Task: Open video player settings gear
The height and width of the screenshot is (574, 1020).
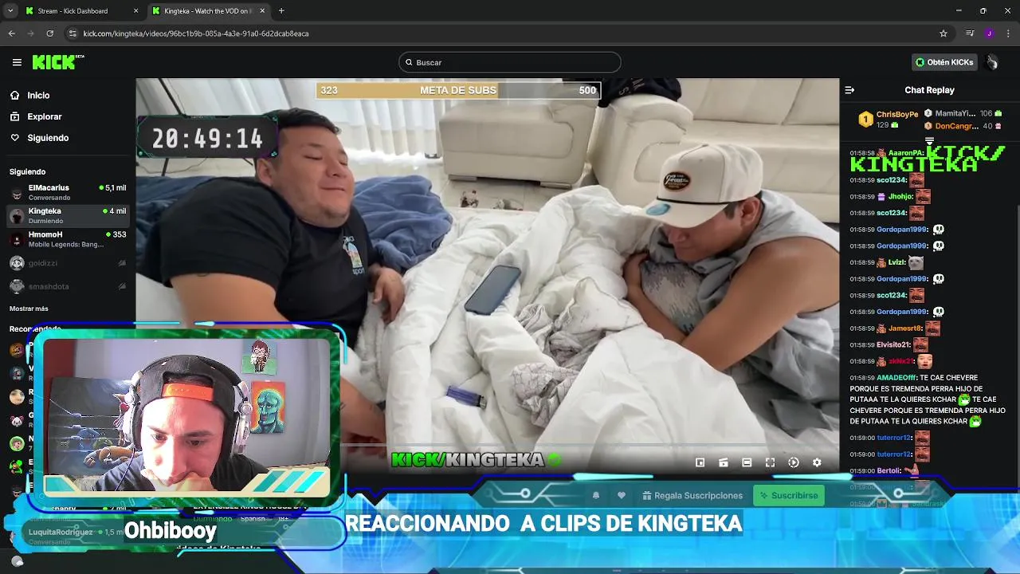Action: [x=817, y=462]
